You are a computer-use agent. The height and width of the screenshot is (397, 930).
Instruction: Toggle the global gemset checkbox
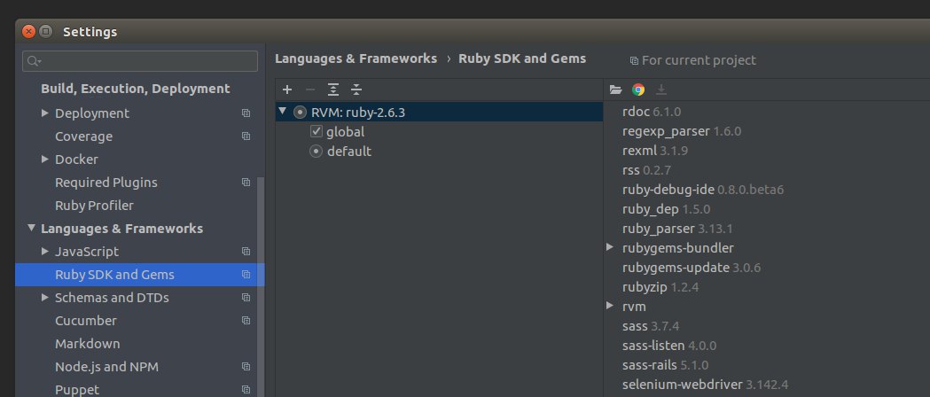click(317, 131)
